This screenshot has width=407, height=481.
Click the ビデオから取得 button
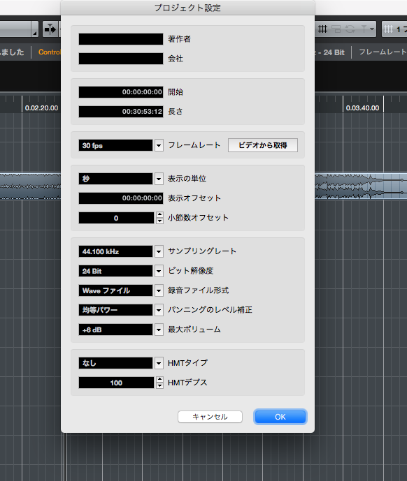263,145
